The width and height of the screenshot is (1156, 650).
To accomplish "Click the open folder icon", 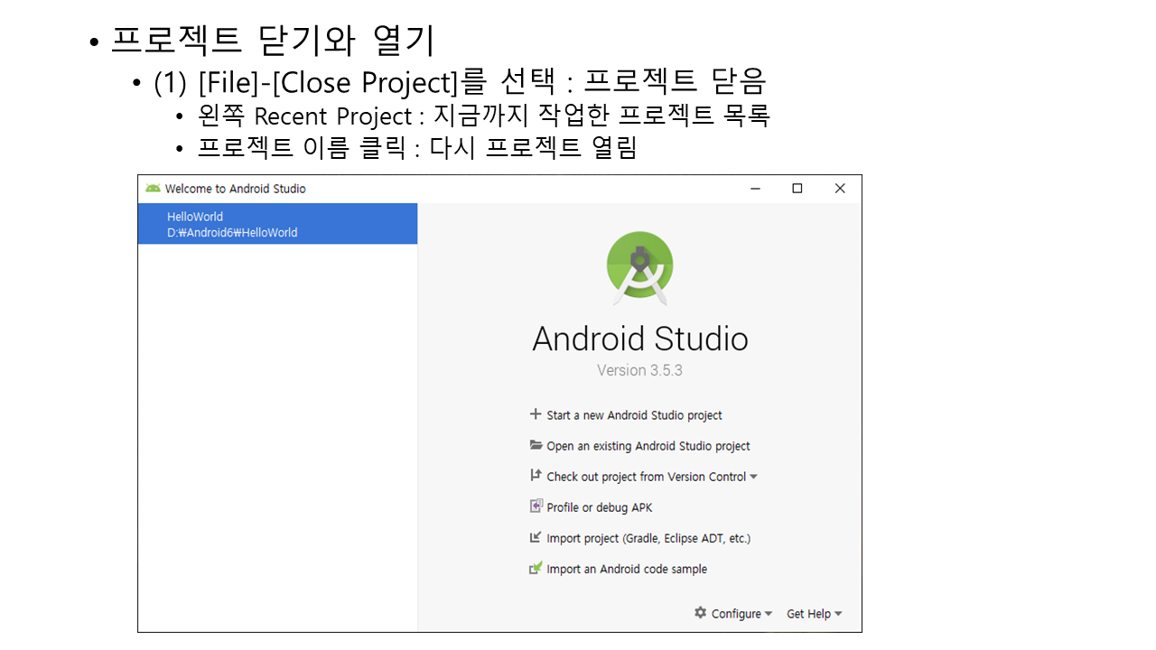I will pyautogui.click(x=536, y=446).
